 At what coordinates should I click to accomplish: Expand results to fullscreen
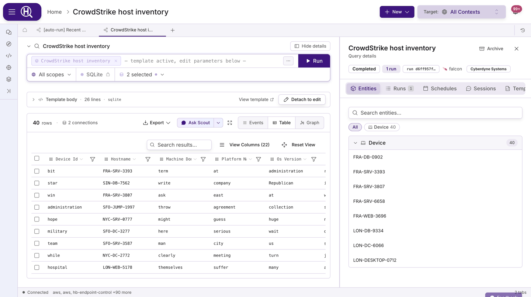[230, 123]
